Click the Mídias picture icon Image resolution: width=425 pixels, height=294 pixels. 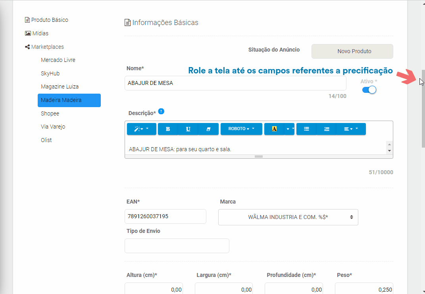coord(28,33)
